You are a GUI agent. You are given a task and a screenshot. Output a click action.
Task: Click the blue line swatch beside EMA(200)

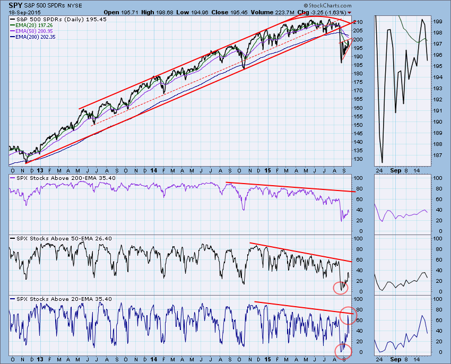pos(12,37)
